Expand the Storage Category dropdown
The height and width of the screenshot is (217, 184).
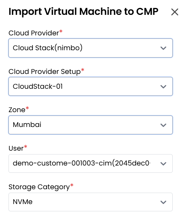pyautogui.click(x=91, y=202)
